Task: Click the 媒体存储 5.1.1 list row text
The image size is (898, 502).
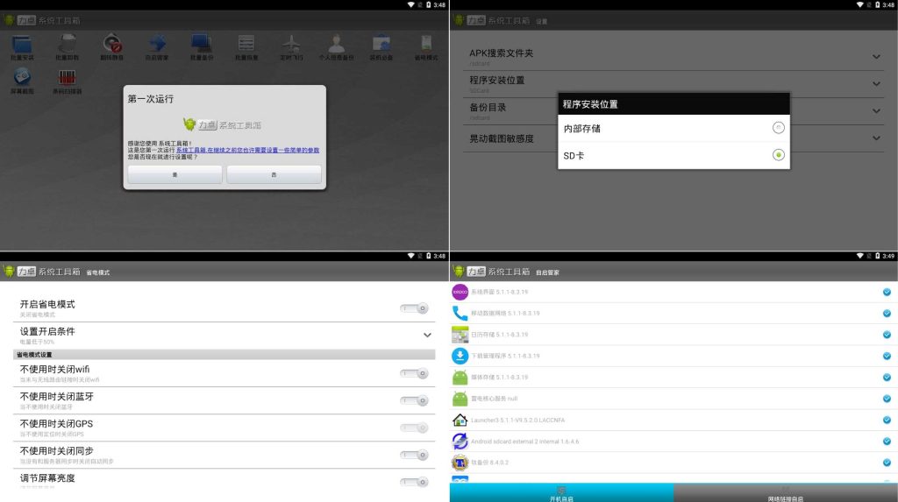Action: 499,378
